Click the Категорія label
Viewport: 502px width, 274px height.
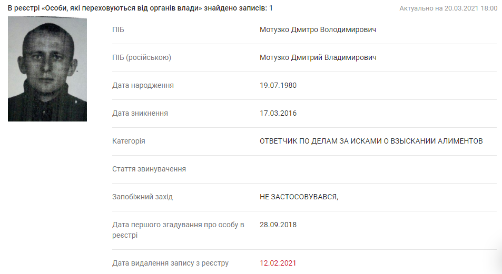click(x=129, y=141)
